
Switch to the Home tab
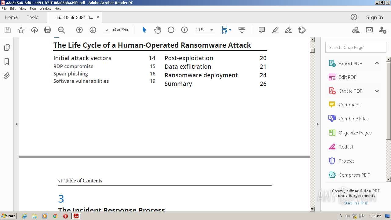pyautogui.click(x=11, y=17)
